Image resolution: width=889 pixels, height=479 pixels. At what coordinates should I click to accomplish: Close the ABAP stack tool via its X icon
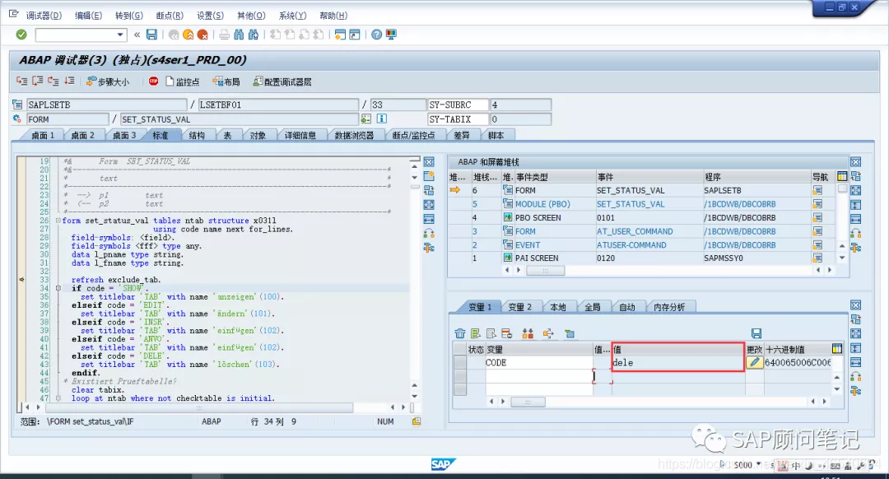(x=855, y=162)
